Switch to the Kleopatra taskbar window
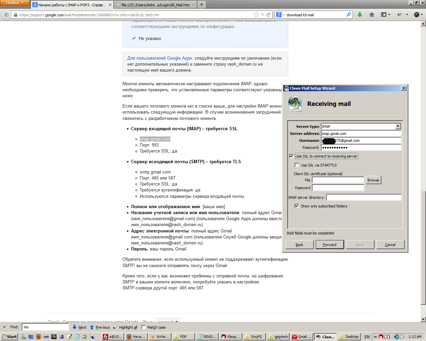 231,337
